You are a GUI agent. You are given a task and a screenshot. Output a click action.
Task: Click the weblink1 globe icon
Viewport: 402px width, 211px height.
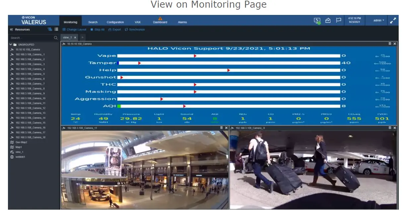[x=12, y=157]
